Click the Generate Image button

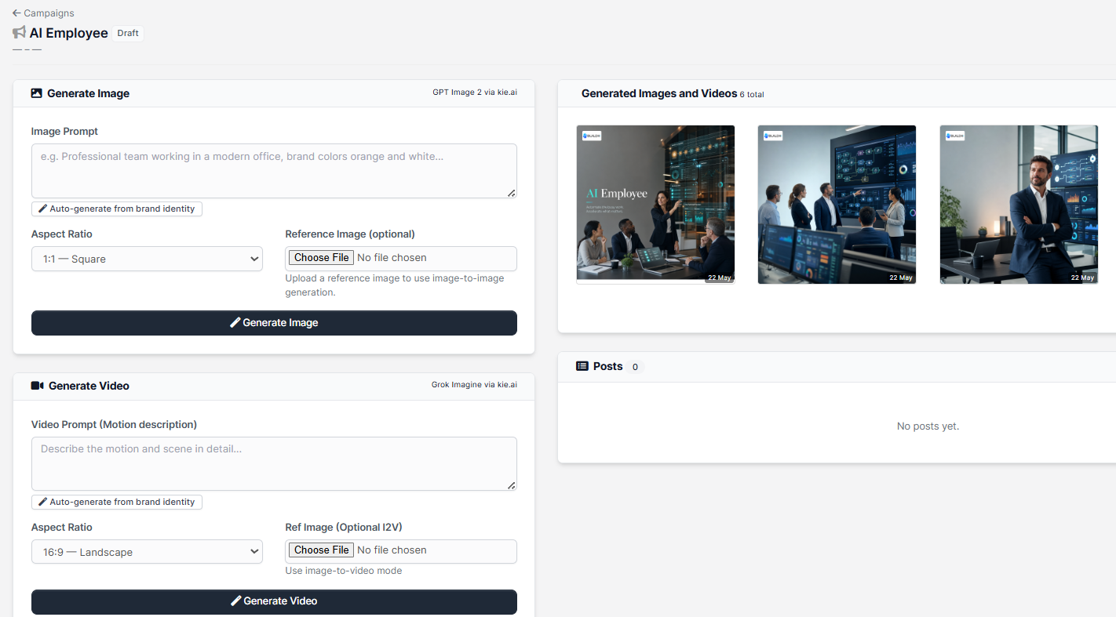tap(274, 323)
